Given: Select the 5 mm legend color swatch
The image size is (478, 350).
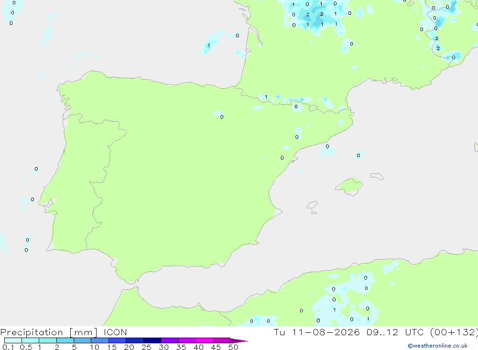Looking at the screenshot, I should 82,340.
